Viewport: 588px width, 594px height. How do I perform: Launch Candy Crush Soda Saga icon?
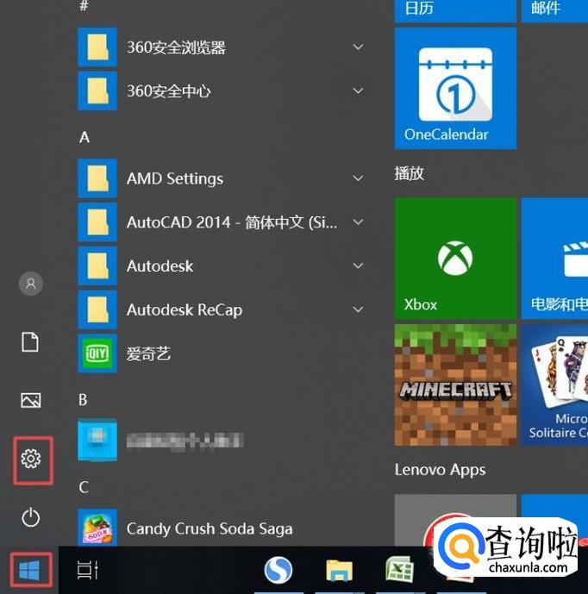pyautogui.click(x=97, y=528)
